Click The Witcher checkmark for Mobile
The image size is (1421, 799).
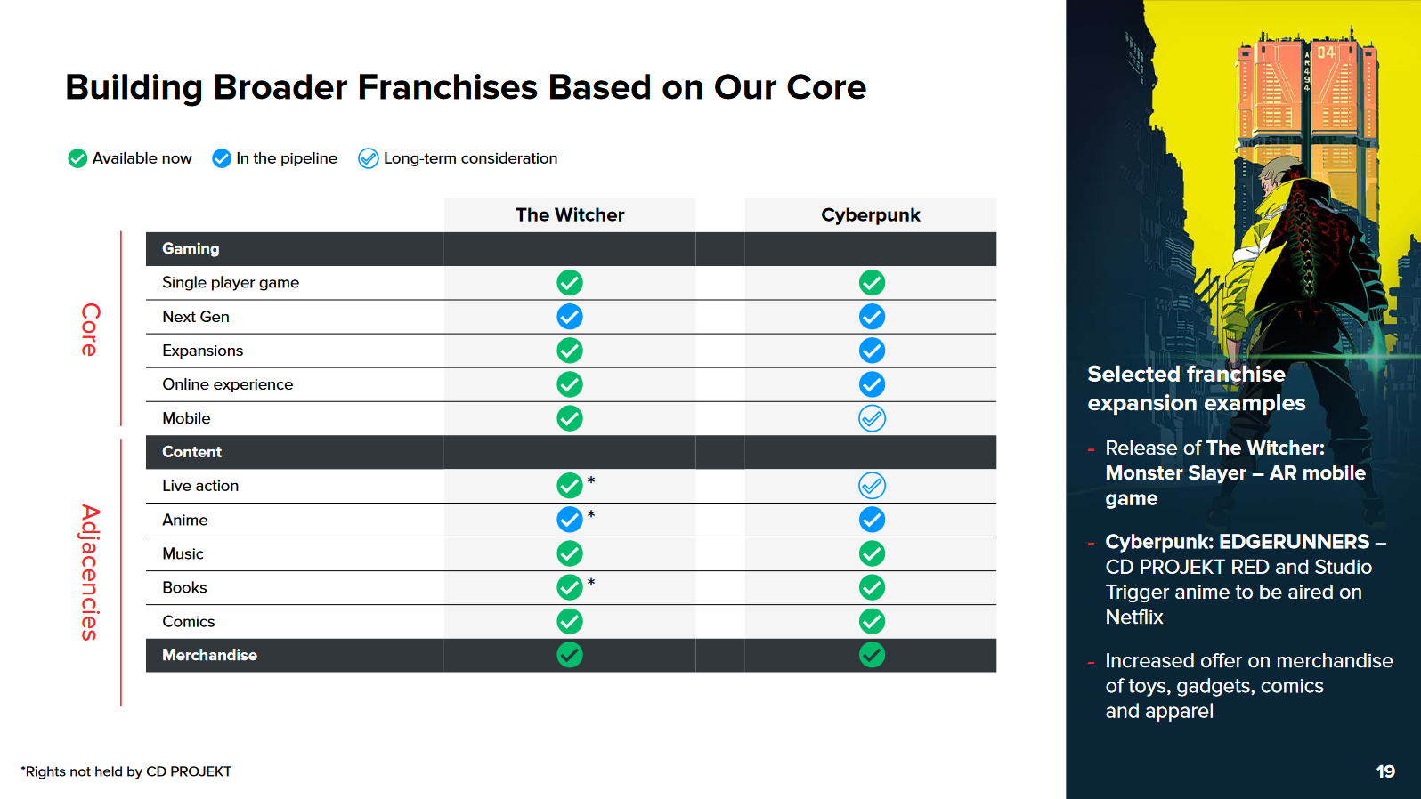[570, 418]
